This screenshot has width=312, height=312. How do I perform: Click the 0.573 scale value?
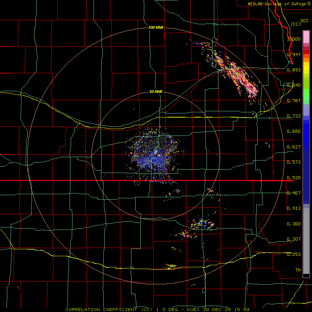tap(294, 162)
